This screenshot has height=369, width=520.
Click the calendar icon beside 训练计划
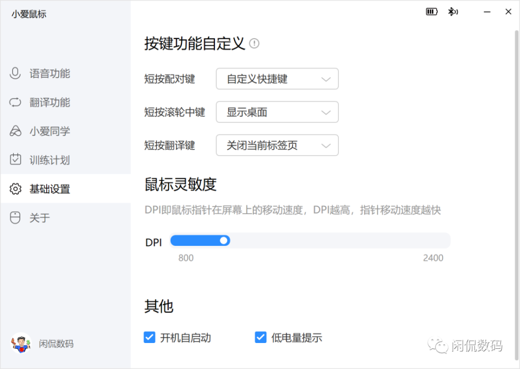pos(15,160)
